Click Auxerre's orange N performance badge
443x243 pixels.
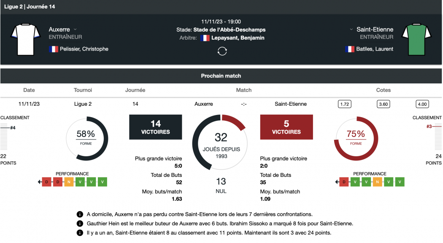69,182
